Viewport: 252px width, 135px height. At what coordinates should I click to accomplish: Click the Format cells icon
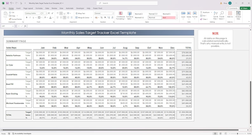click(x=195, y=13)
